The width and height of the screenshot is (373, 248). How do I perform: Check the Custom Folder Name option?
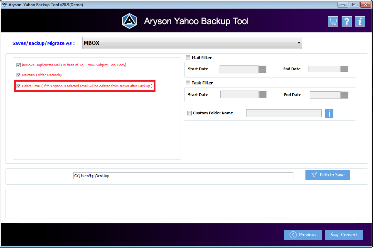coord(189,113)
